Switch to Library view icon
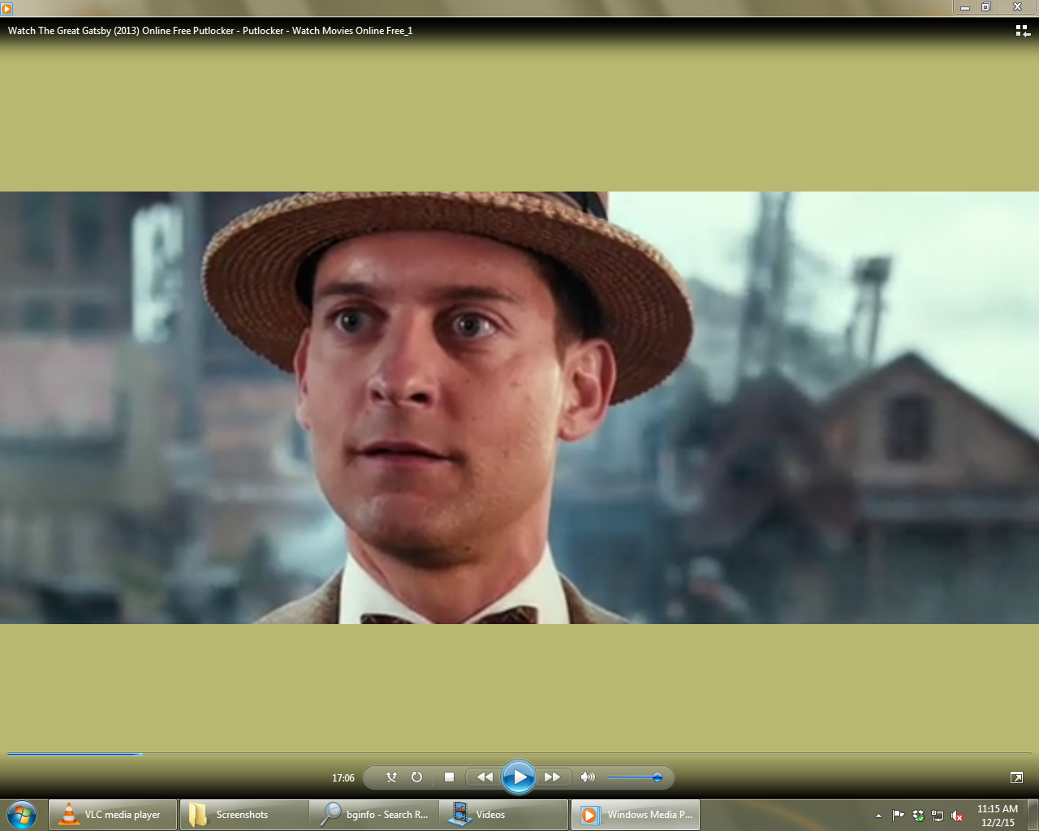Viewport: 1039px width, 831px height. click(1022, 31)
